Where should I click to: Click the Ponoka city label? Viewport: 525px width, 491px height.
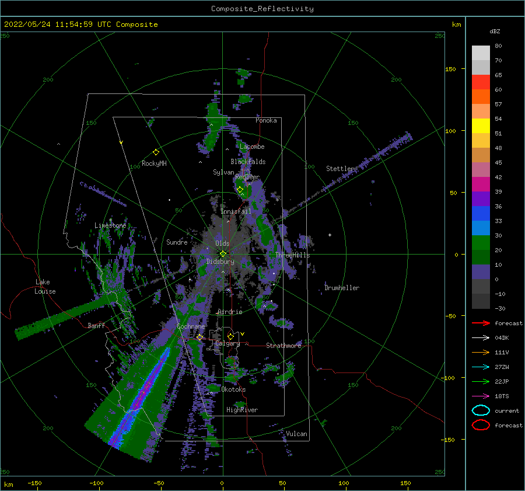pyautogui.click(x=266, y=120)
